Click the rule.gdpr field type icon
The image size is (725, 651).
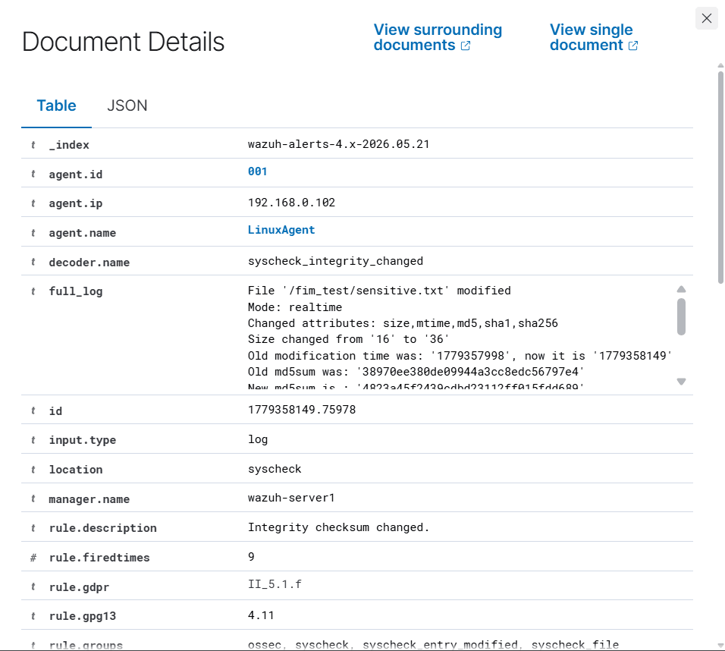[x=33, y=587]
